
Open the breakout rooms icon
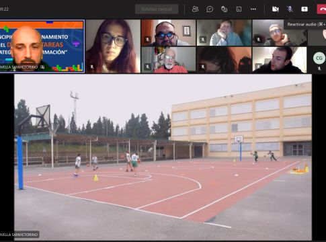pos(239,9)
